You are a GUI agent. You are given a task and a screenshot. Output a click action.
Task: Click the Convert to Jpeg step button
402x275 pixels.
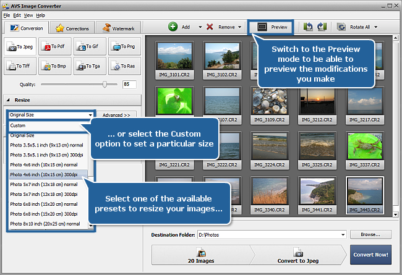[298, 255]
